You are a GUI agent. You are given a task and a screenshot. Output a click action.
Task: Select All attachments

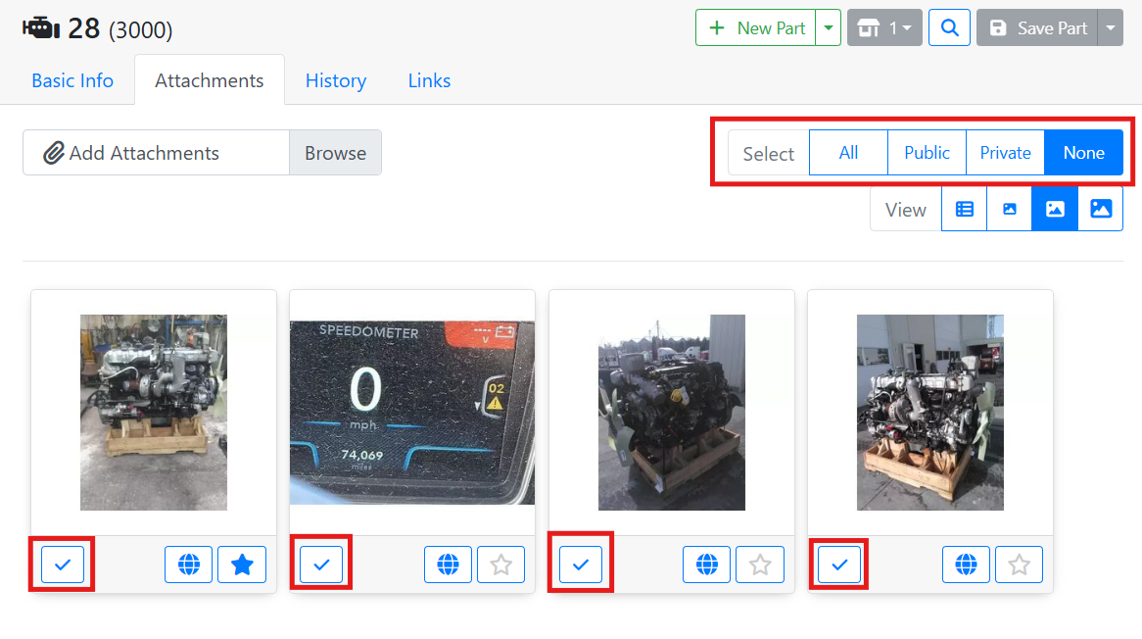coord(847,152)
